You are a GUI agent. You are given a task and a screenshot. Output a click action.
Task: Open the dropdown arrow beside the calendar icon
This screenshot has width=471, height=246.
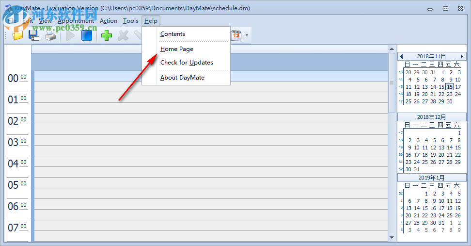pyautogui.click(x=247, y=35)
